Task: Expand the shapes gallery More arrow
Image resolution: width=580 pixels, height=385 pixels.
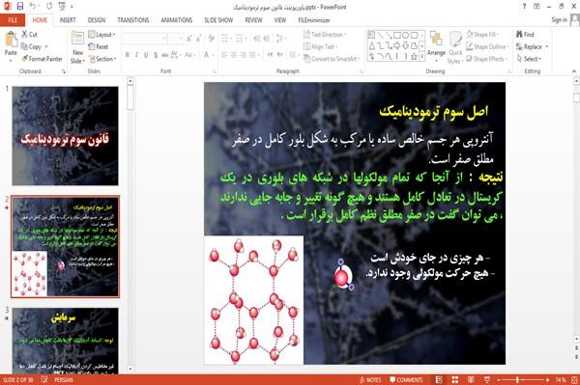Action: point(422,57)
